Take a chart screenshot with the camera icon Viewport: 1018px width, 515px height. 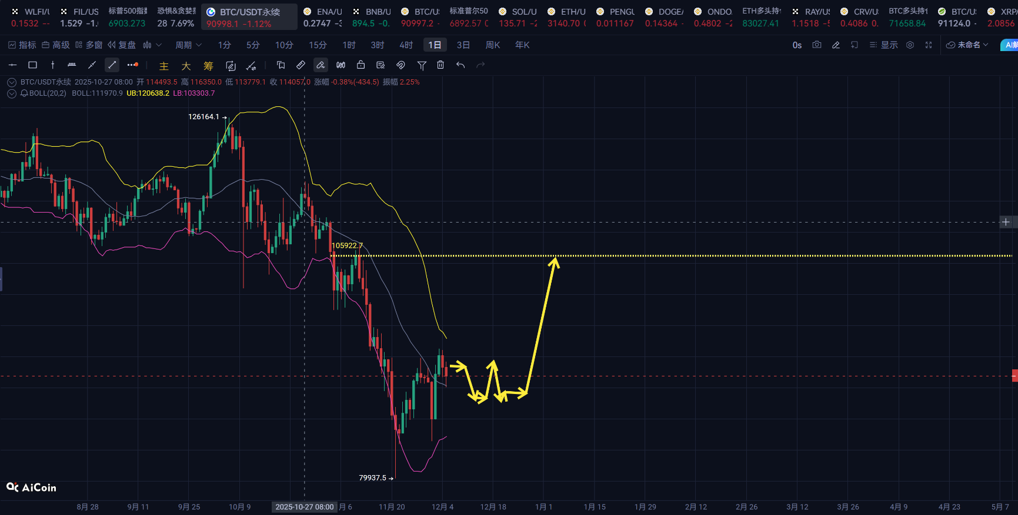coord(816,45)
